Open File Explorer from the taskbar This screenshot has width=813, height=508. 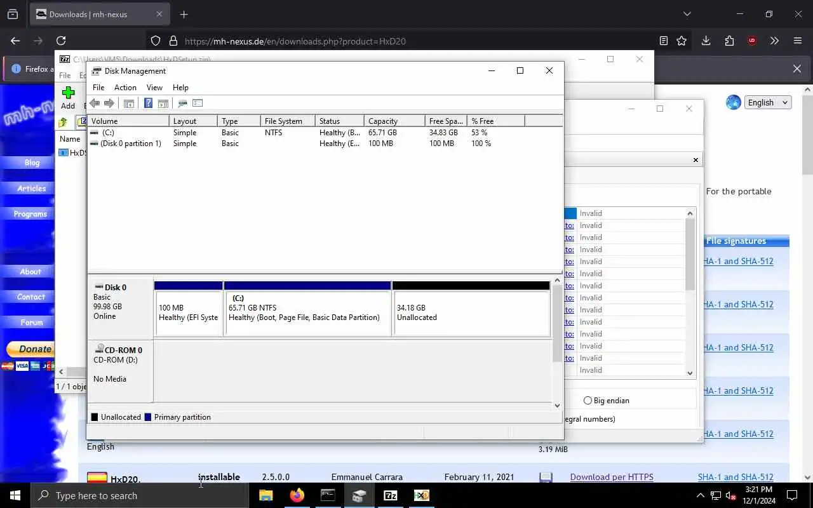click(x=265, y=495)
